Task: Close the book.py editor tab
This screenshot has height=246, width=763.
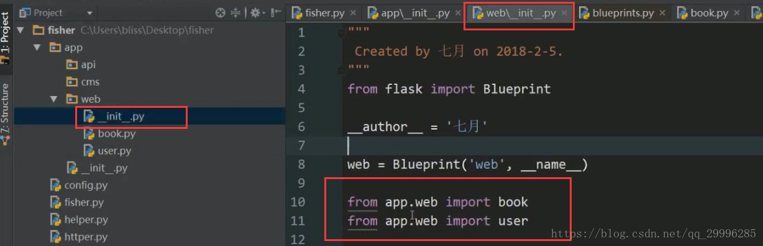Action: (x=737, y=12)
